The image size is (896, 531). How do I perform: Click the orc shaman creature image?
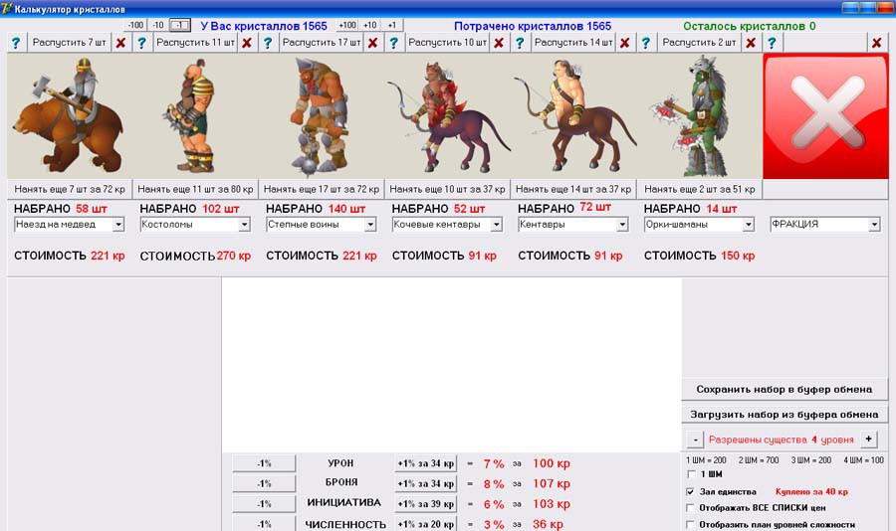point(699,115)
